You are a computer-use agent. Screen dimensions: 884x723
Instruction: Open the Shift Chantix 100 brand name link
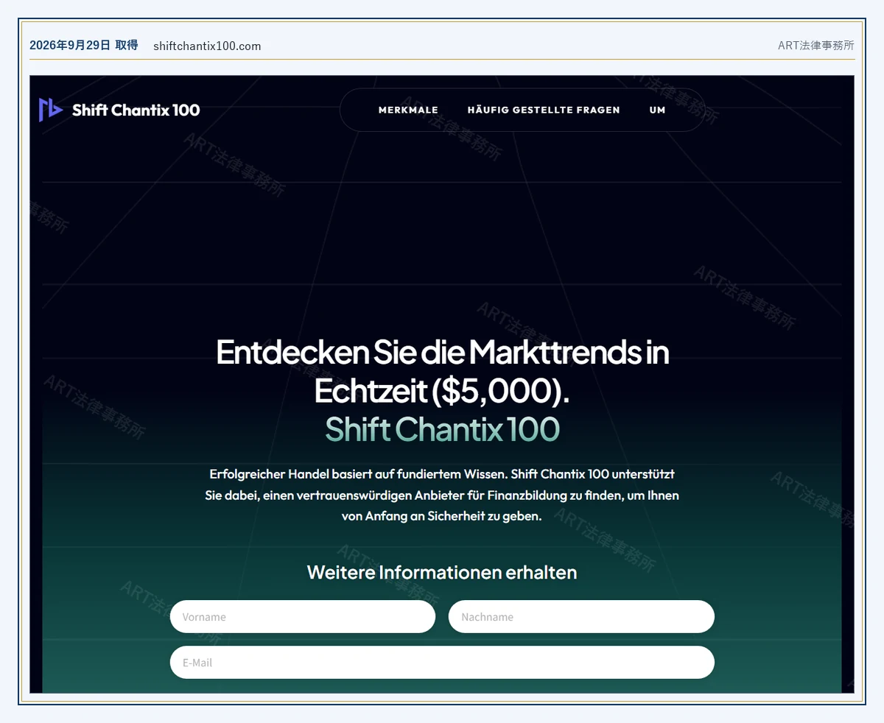(x=136, y=110)
